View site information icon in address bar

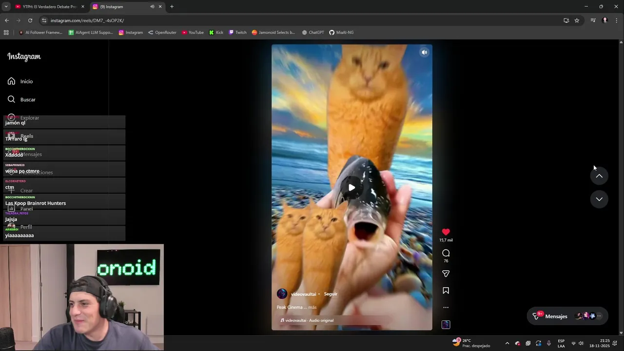[x=44, y=20]
